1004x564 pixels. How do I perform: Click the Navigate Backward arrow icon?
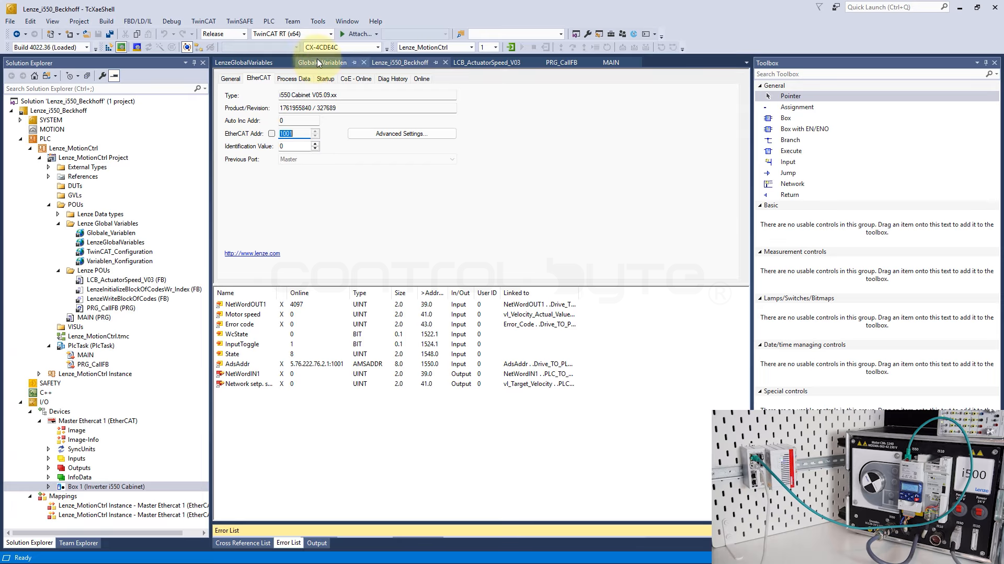coord(17,34)
